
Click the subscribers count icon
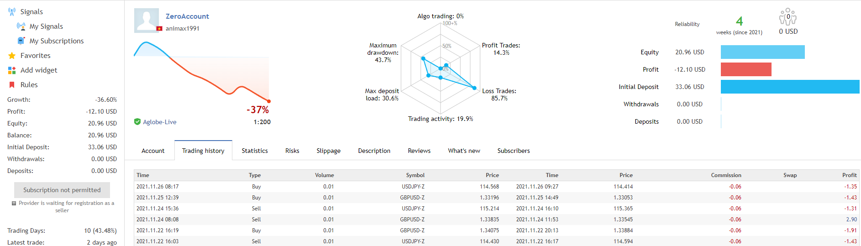788,17
